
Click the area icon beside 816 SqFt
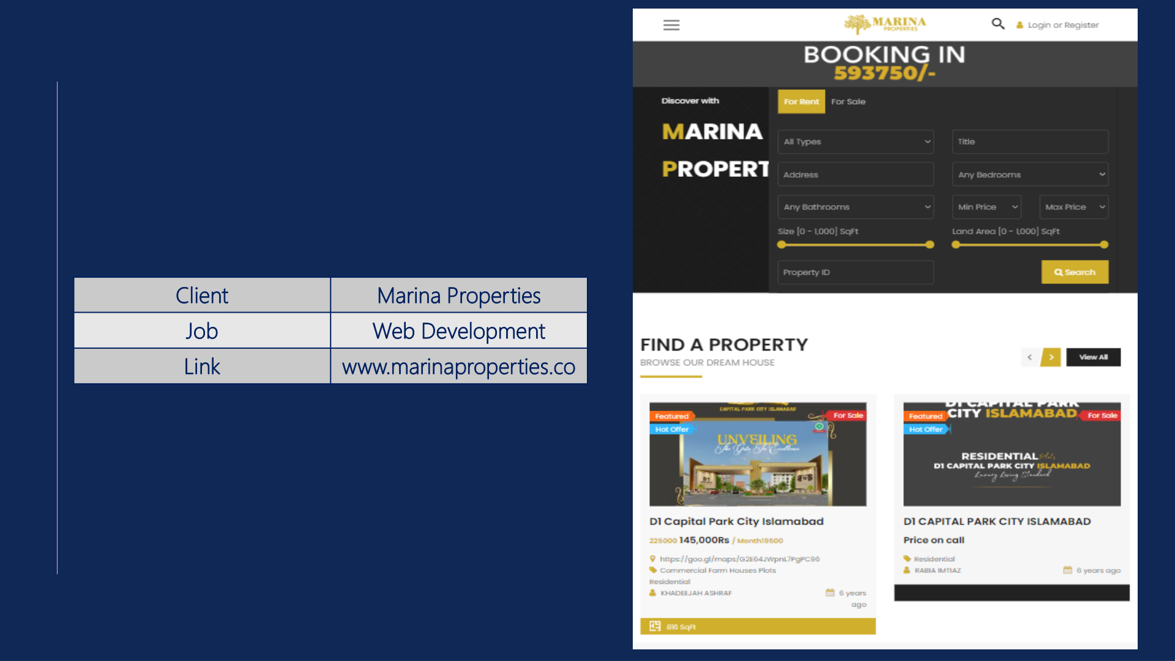click(655, 626)
